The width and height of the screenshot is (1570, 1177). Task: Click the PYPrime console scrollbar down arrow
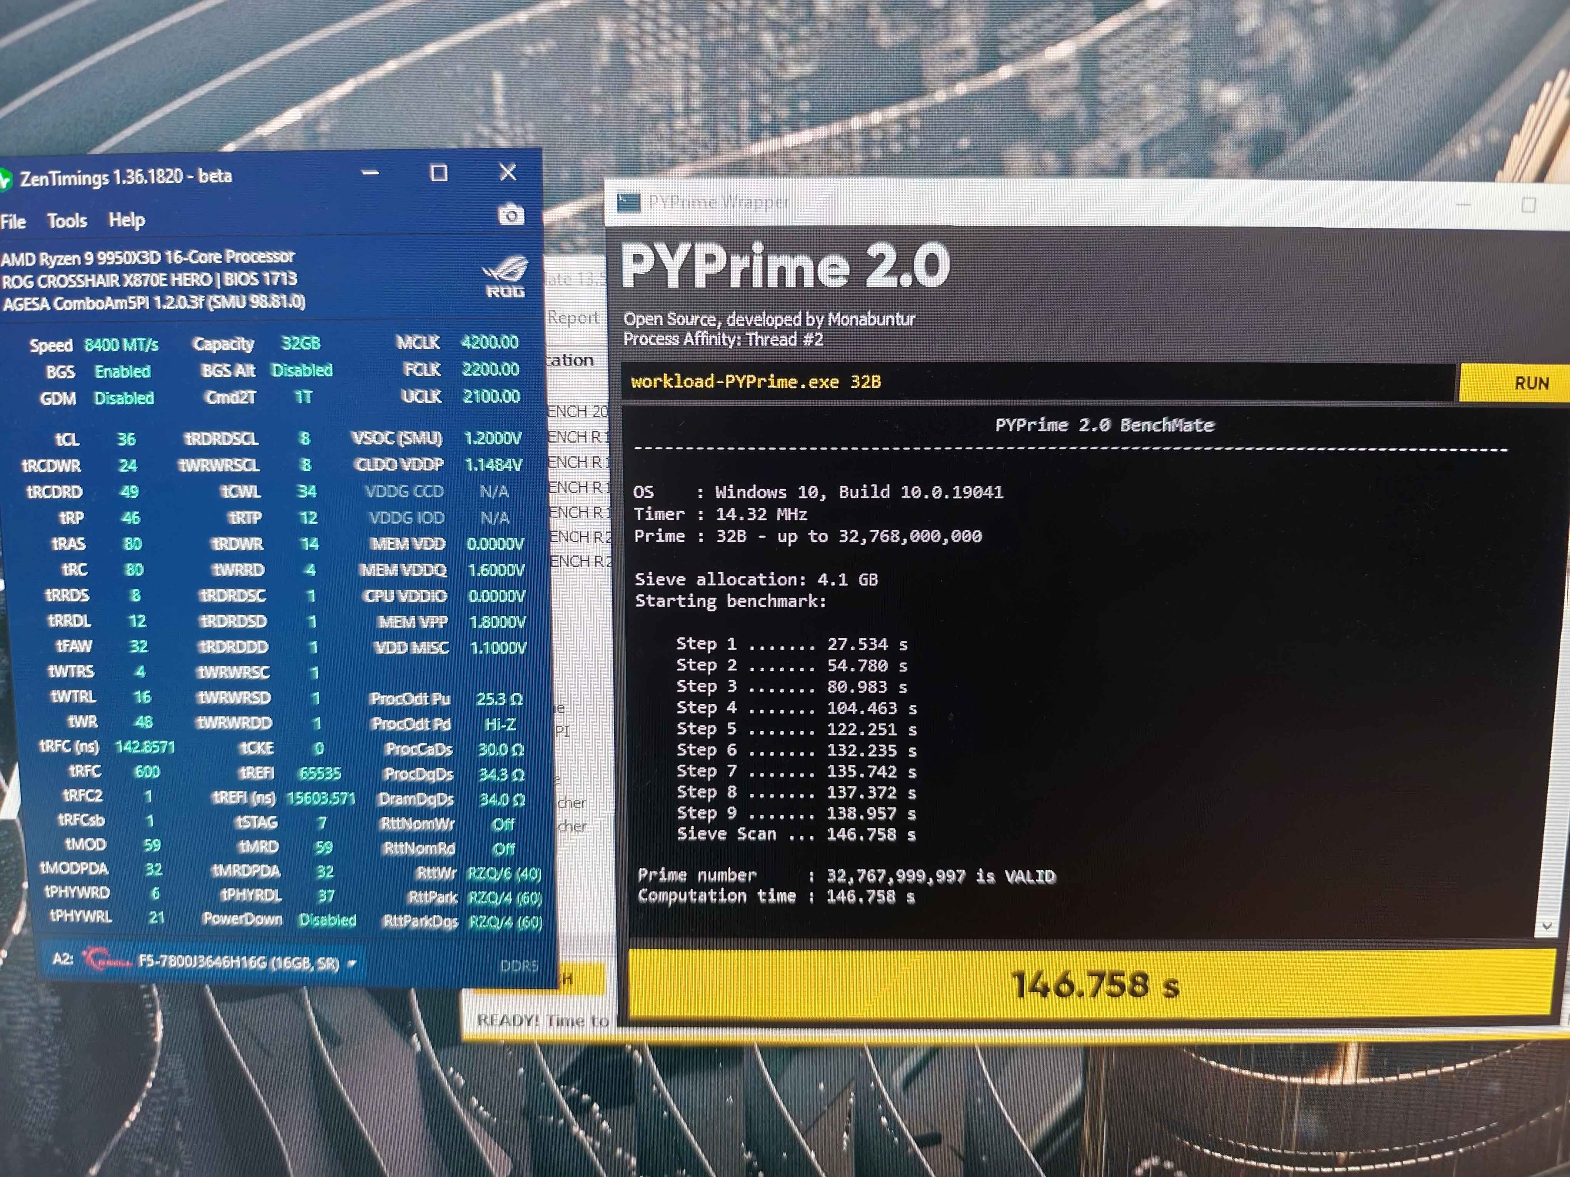(1547, 927)
